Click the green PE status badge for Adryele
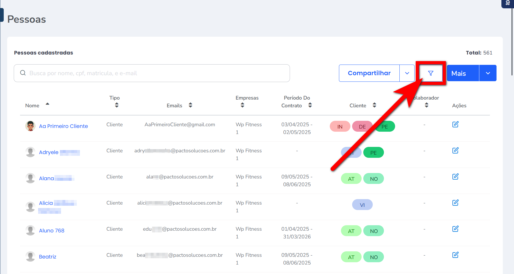This screenshot has height=274, width=514. point(373,153)
